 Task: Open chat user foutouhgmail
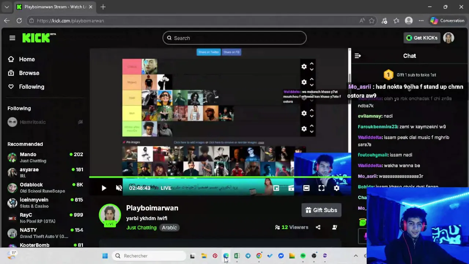pyautogui.click(x=373, y=155)
